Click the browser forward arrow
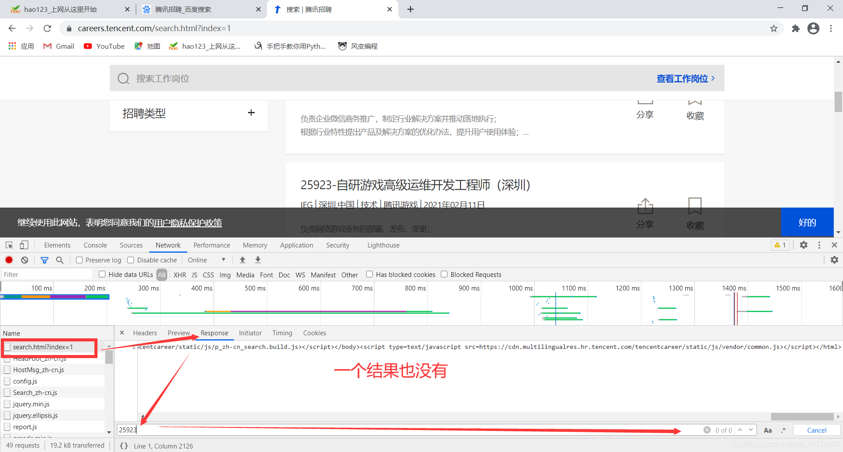Viewport: 843px width, 452px height. point(29,29)
